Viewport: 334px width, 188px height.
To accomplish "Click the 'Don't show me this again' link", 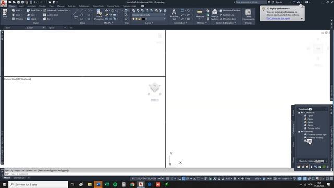I will pos(278,18).
